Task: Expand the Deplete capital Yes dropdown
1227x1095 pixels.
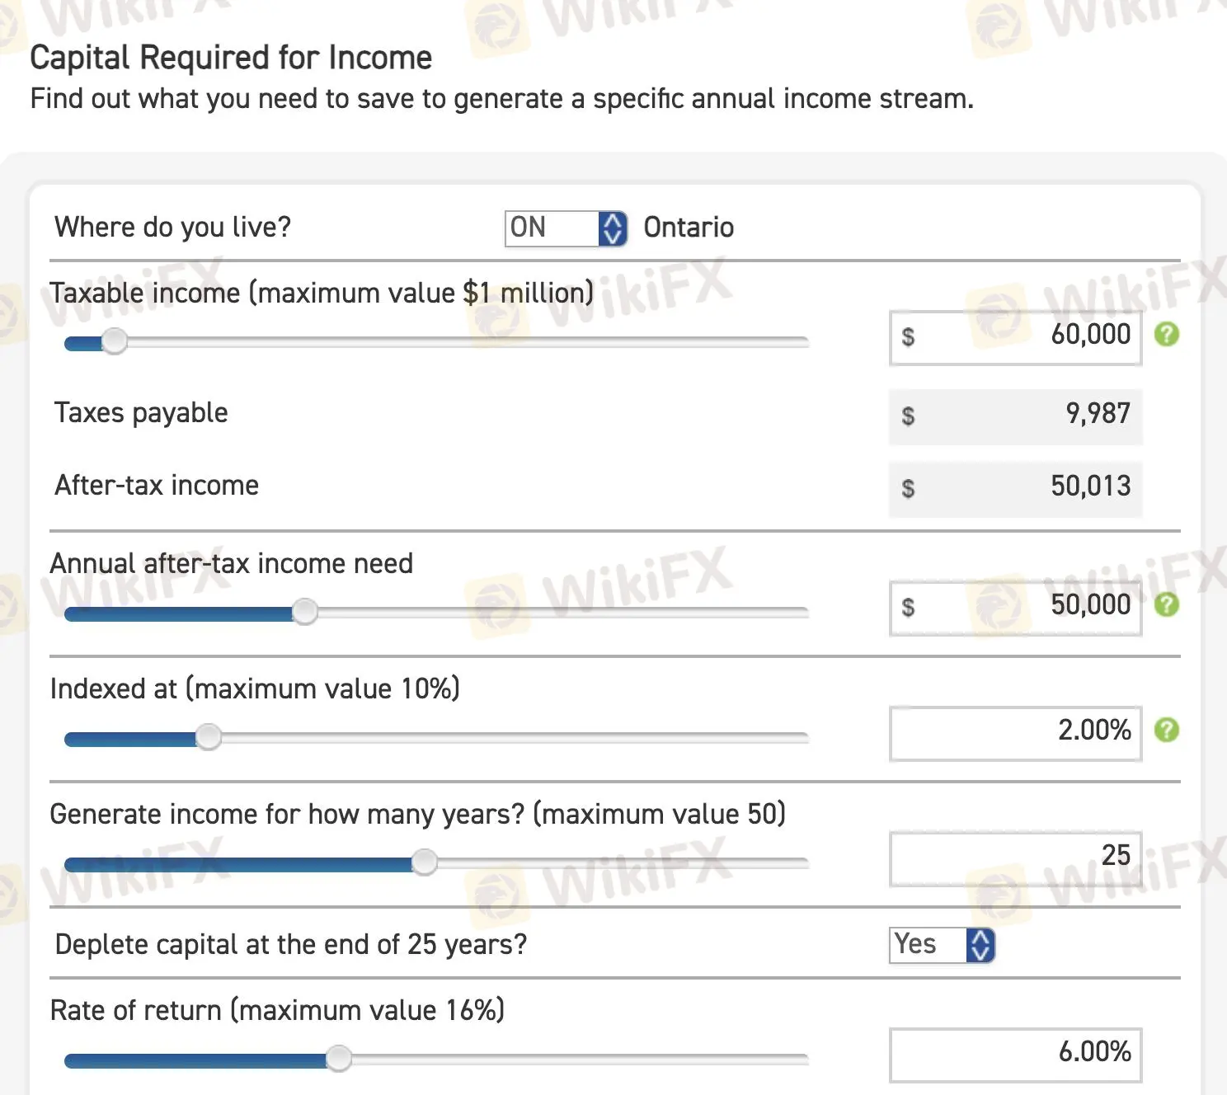Action: (942, 945)
